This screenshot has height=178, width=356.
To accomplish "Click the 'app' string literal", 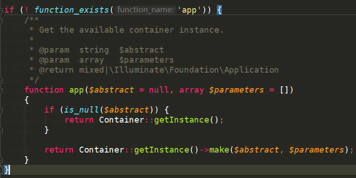I will pos(189,10).
